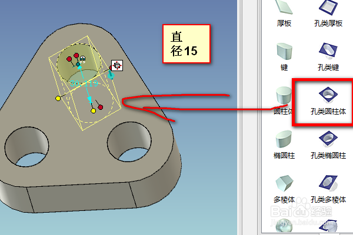Select the 多棱体 polygon prism icon

point(284,183)
